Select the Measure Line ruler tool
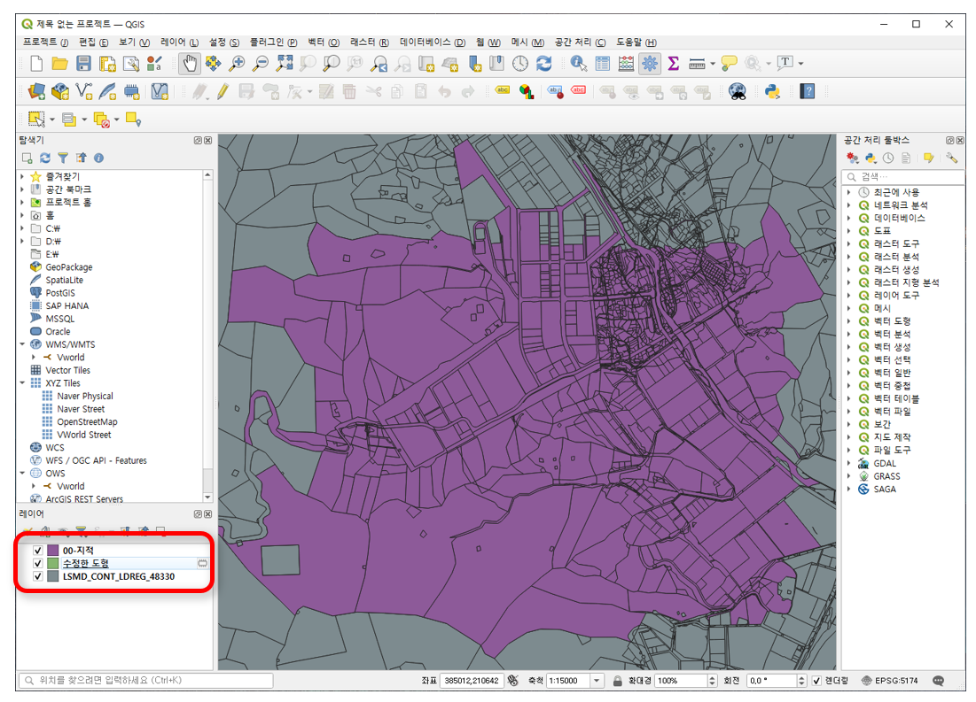 [x=697, y=64]
